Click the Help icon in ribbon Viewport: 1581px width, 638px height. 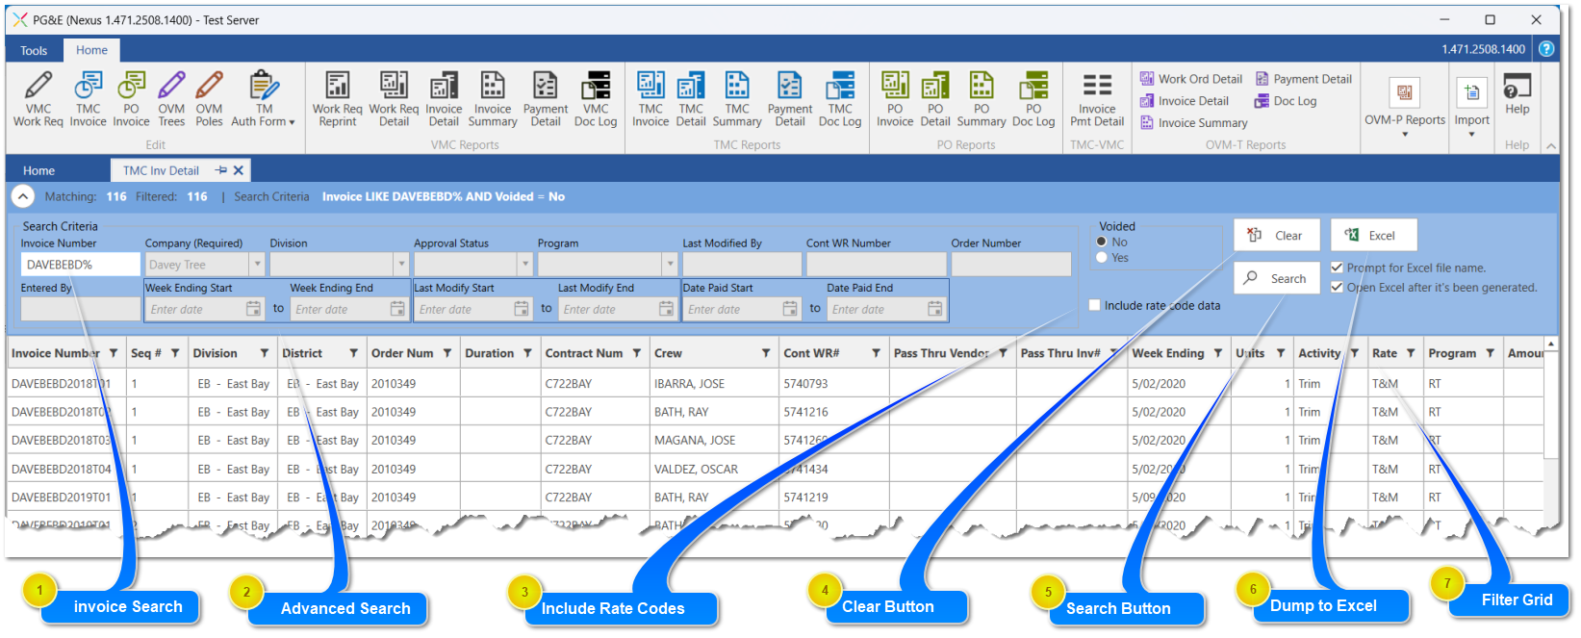pyautogui.click(x=1517, y=95)
